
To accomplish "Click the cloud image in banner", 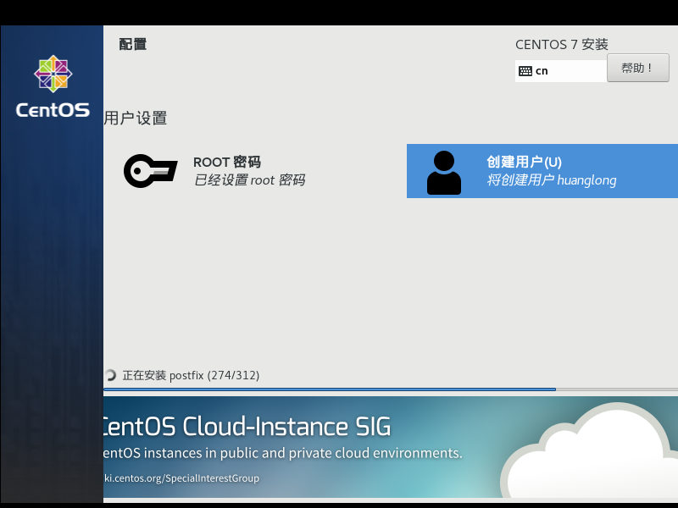I will 589,451.
